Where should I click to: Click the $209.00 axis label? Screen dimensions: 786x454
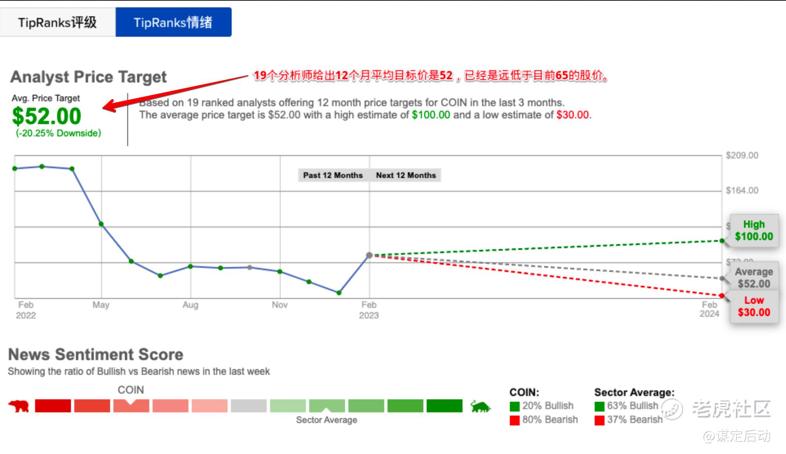(742, 155)
